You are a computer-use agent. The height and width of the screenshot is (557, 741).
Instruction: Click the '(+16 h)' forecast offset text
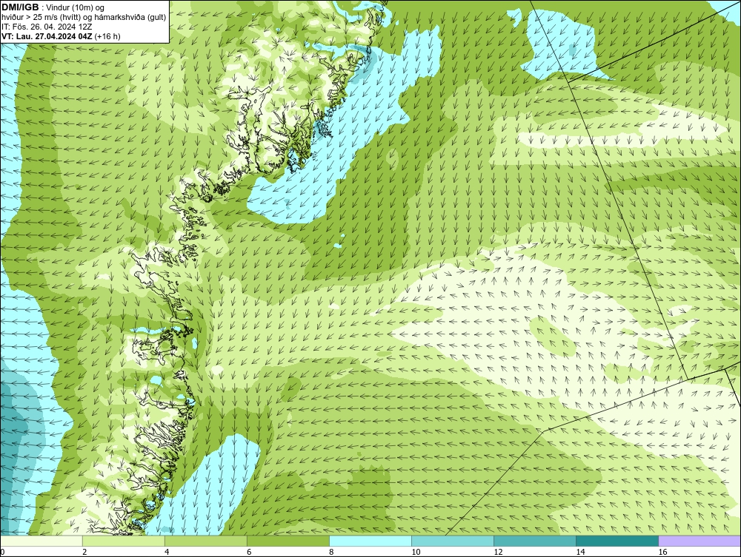(107, 36)
